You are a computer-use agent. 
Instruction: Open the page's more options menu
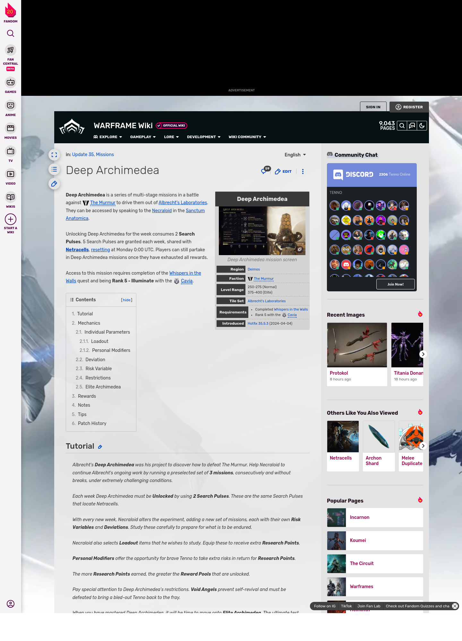pyautogui.click(x=303, y=171)
